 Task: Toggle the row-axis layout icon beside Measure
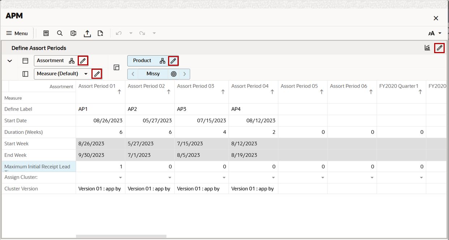click(x=25, y=73)
